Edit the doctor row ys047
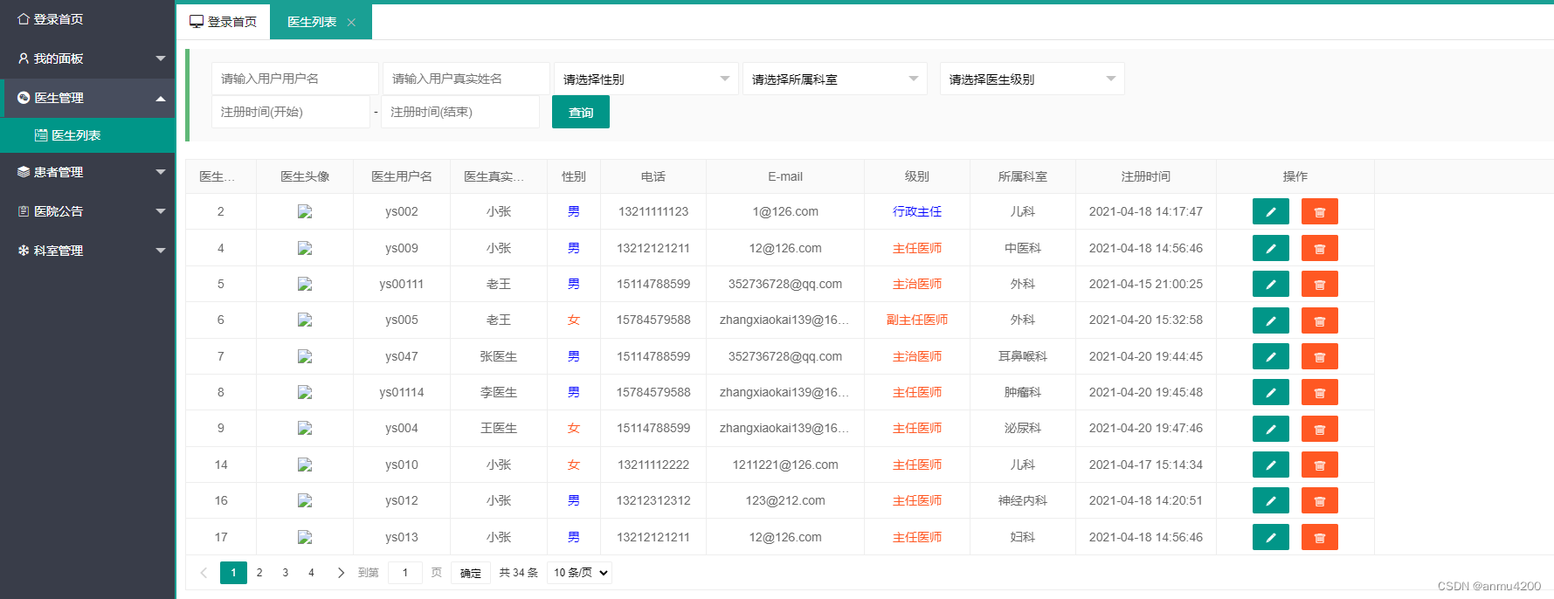Image resolution: width=1554 pixels, height=599 pixels. (1270, 356)
